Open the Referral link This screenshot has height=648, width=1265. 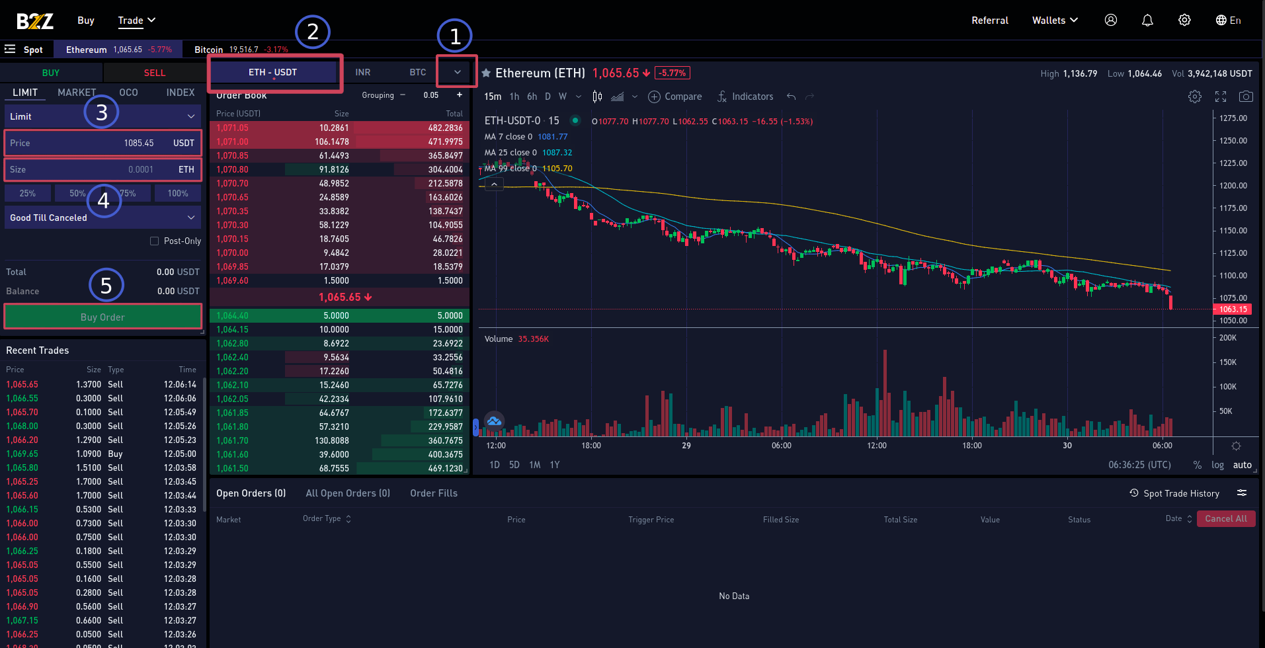pos(990,20)
